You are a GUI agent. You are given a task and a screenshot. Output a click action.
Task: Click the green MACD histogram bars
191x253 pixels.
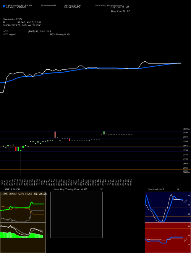click(21, 235)
